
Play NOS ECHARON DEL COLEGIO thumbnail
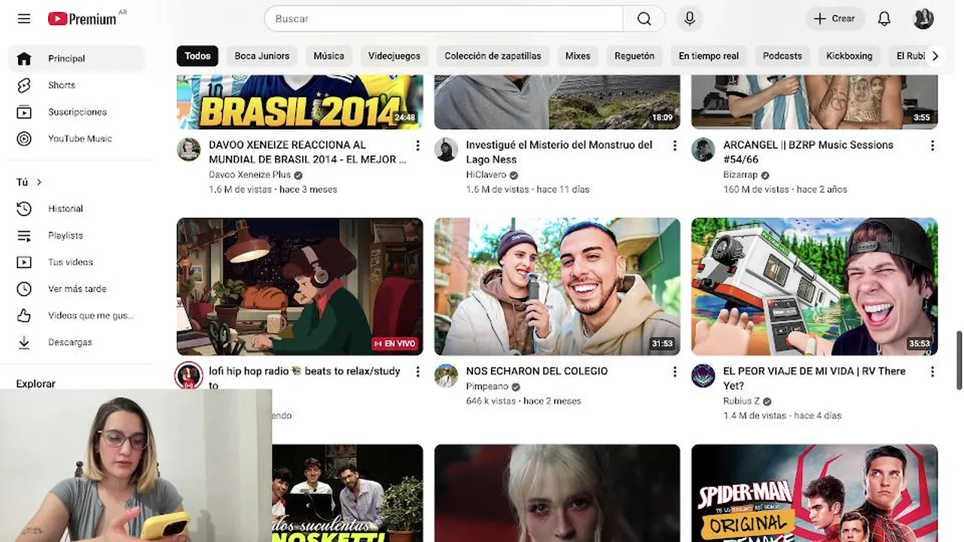pos(557,287)
